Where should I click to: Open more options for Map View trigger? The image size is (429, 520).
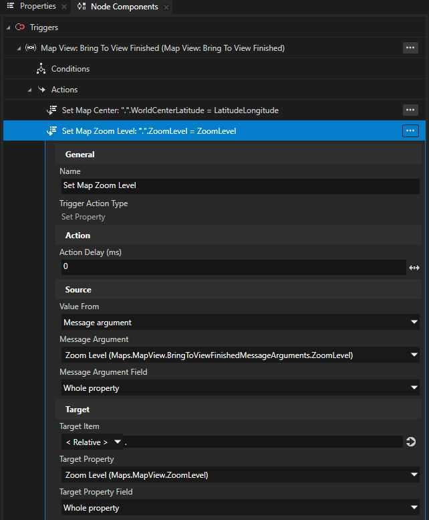(410, 48)
